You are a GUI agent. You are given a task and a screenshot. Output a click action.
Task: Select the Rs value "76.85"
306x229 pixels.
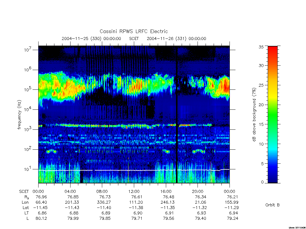tap(73, 197)
